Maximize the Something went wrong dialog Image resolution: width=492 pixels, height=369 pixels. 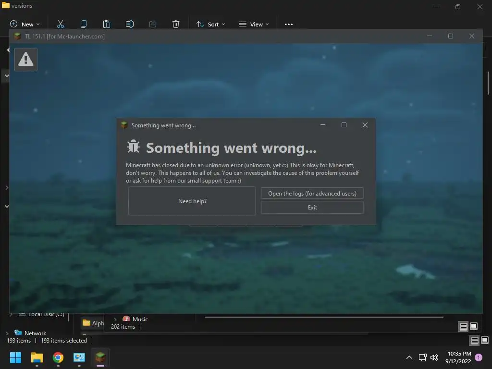point(344,125)
